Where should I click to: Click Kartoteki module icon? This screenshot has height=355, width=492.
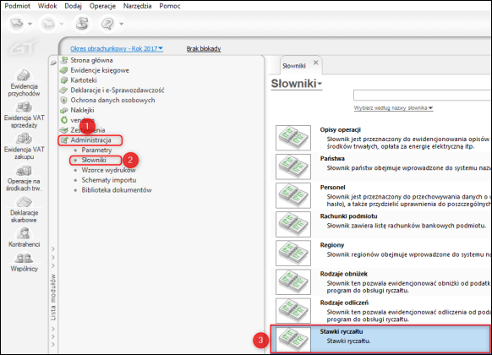tap(64, 80)
